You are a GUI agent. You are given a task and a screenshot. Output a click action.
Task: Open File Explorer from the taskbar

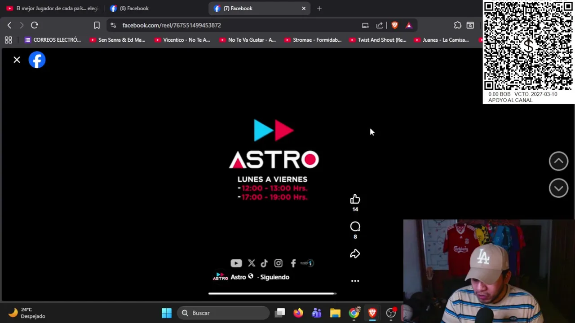[x=335, y=313]
